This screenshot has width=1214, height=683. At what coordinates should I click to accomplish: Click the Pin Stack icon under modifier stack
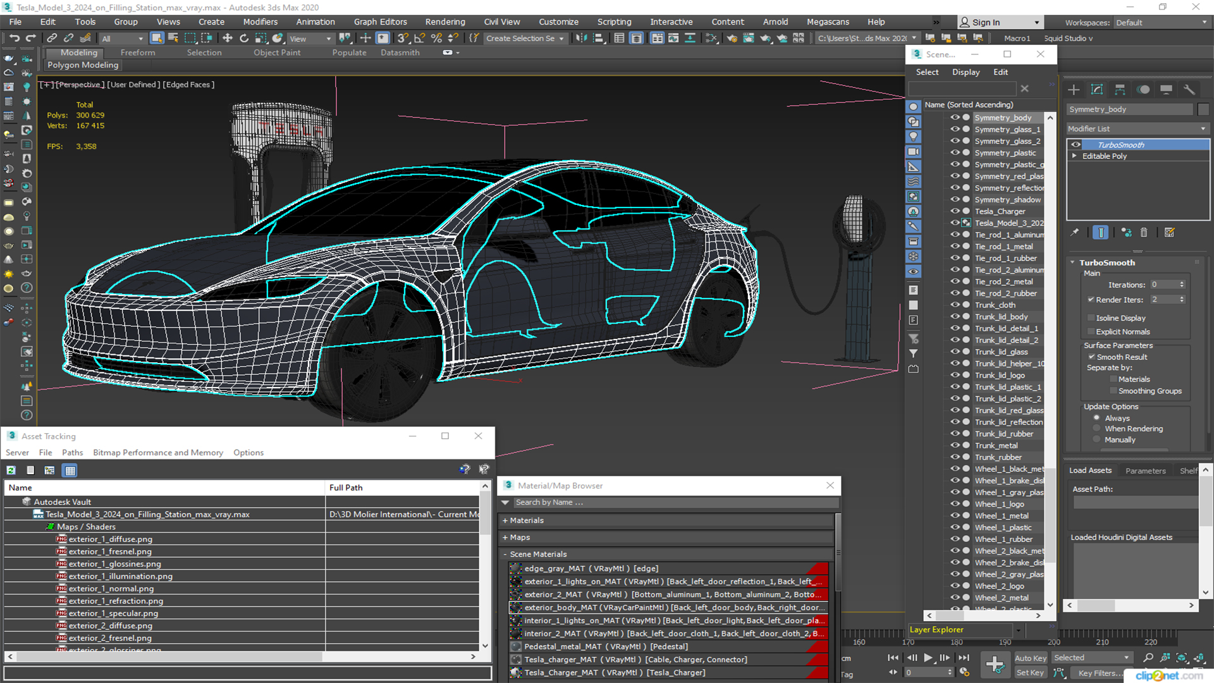pos(1074,233)
